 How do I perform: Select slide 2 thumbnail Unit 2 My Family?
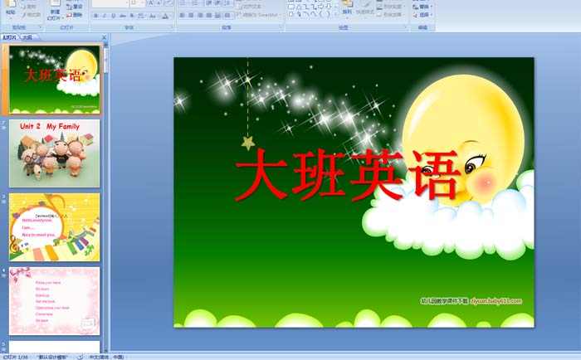[x=55, y=153]
